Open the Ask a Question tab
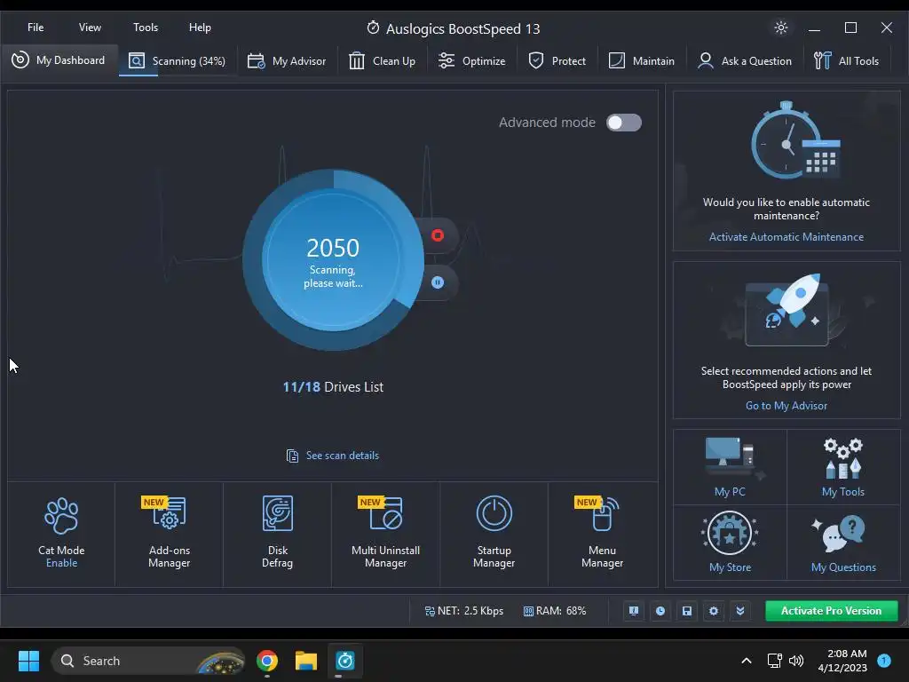The image size is (909, 682). click(745, 61)
